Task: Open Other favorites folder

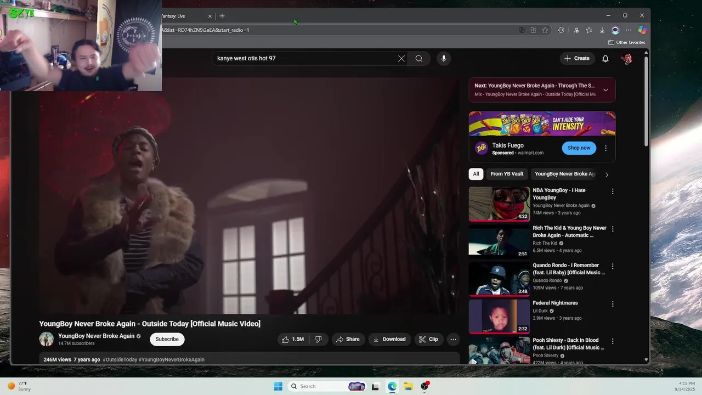Action: pyautogui.click(x=627, y=42)
